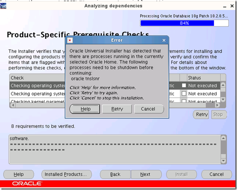Click the horizontal scrollbar track of checks table
This screenshot has width=237, height=190.
(115, 105)
